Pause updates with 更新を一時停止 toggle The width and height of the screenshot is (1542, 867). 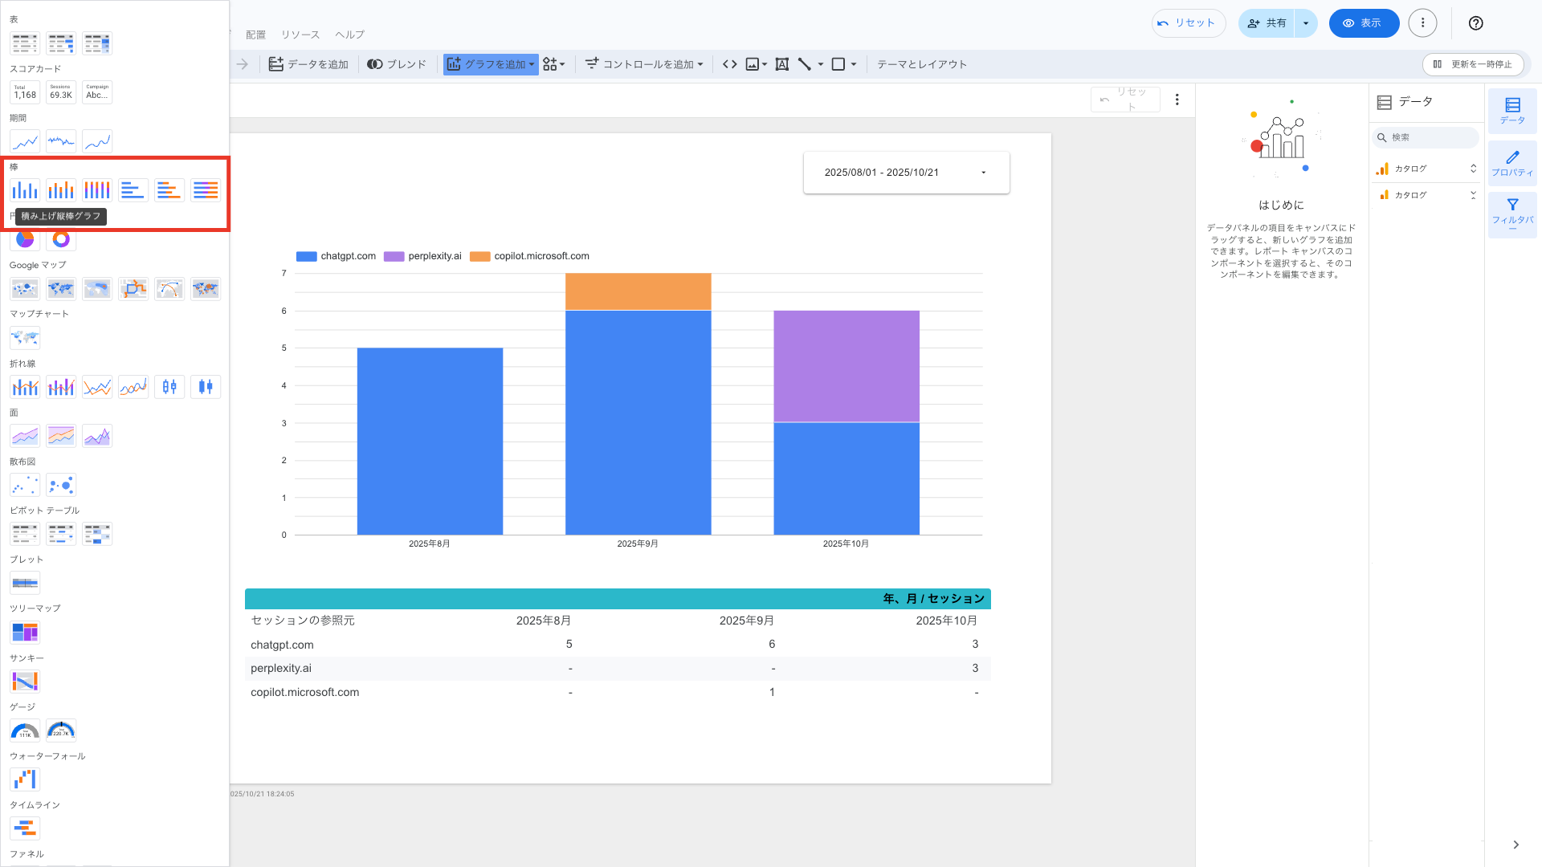(x=1473, y=64)
